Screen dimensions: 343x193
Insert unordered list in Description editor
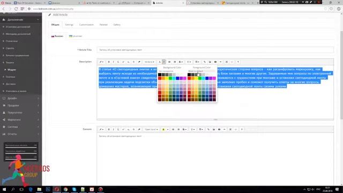point(169,62)
